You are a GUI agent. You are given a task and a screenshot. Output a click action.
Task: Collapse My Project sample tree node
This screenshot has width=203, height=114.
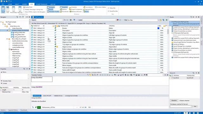pos(1,22)
